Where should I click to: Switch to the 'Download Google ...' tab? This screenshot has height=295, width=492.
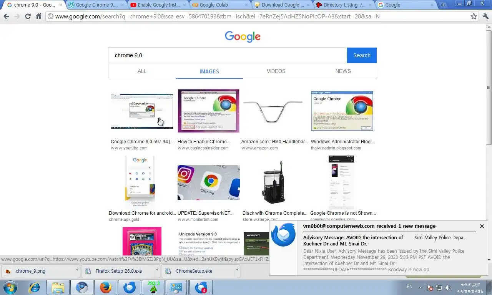pos(282,5)
